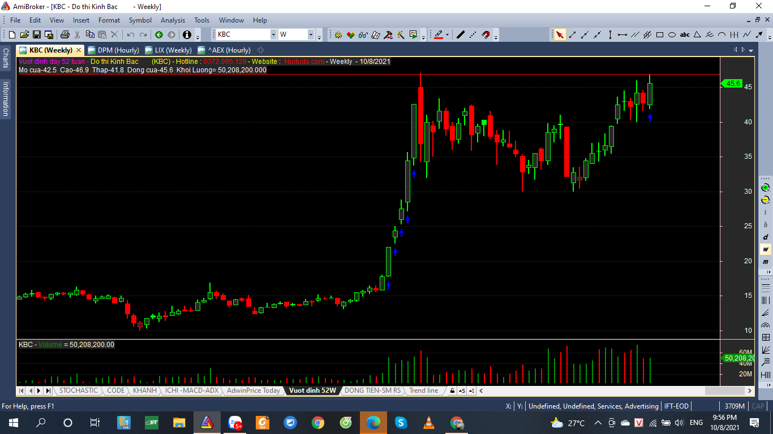Click the Print icon in toolbar
The width and height of the screenshot is (773, 434).
[x=65, y=34]
